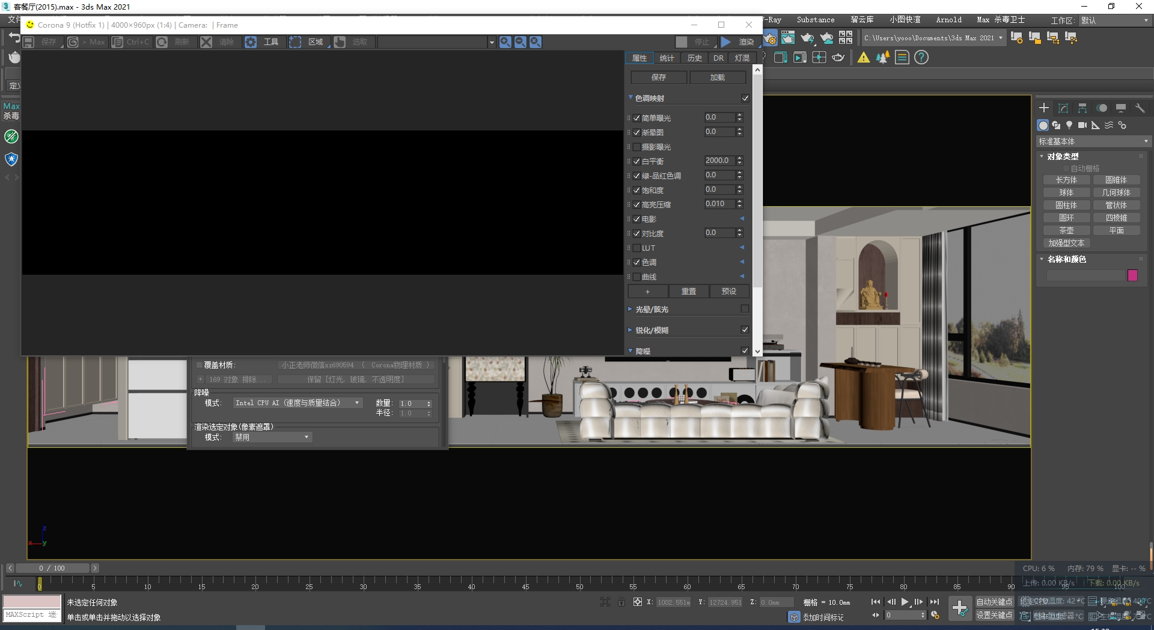Toggle the 饱和度 saturation checkbox
Screen dimensions: 1154x630
click(637, 190)
